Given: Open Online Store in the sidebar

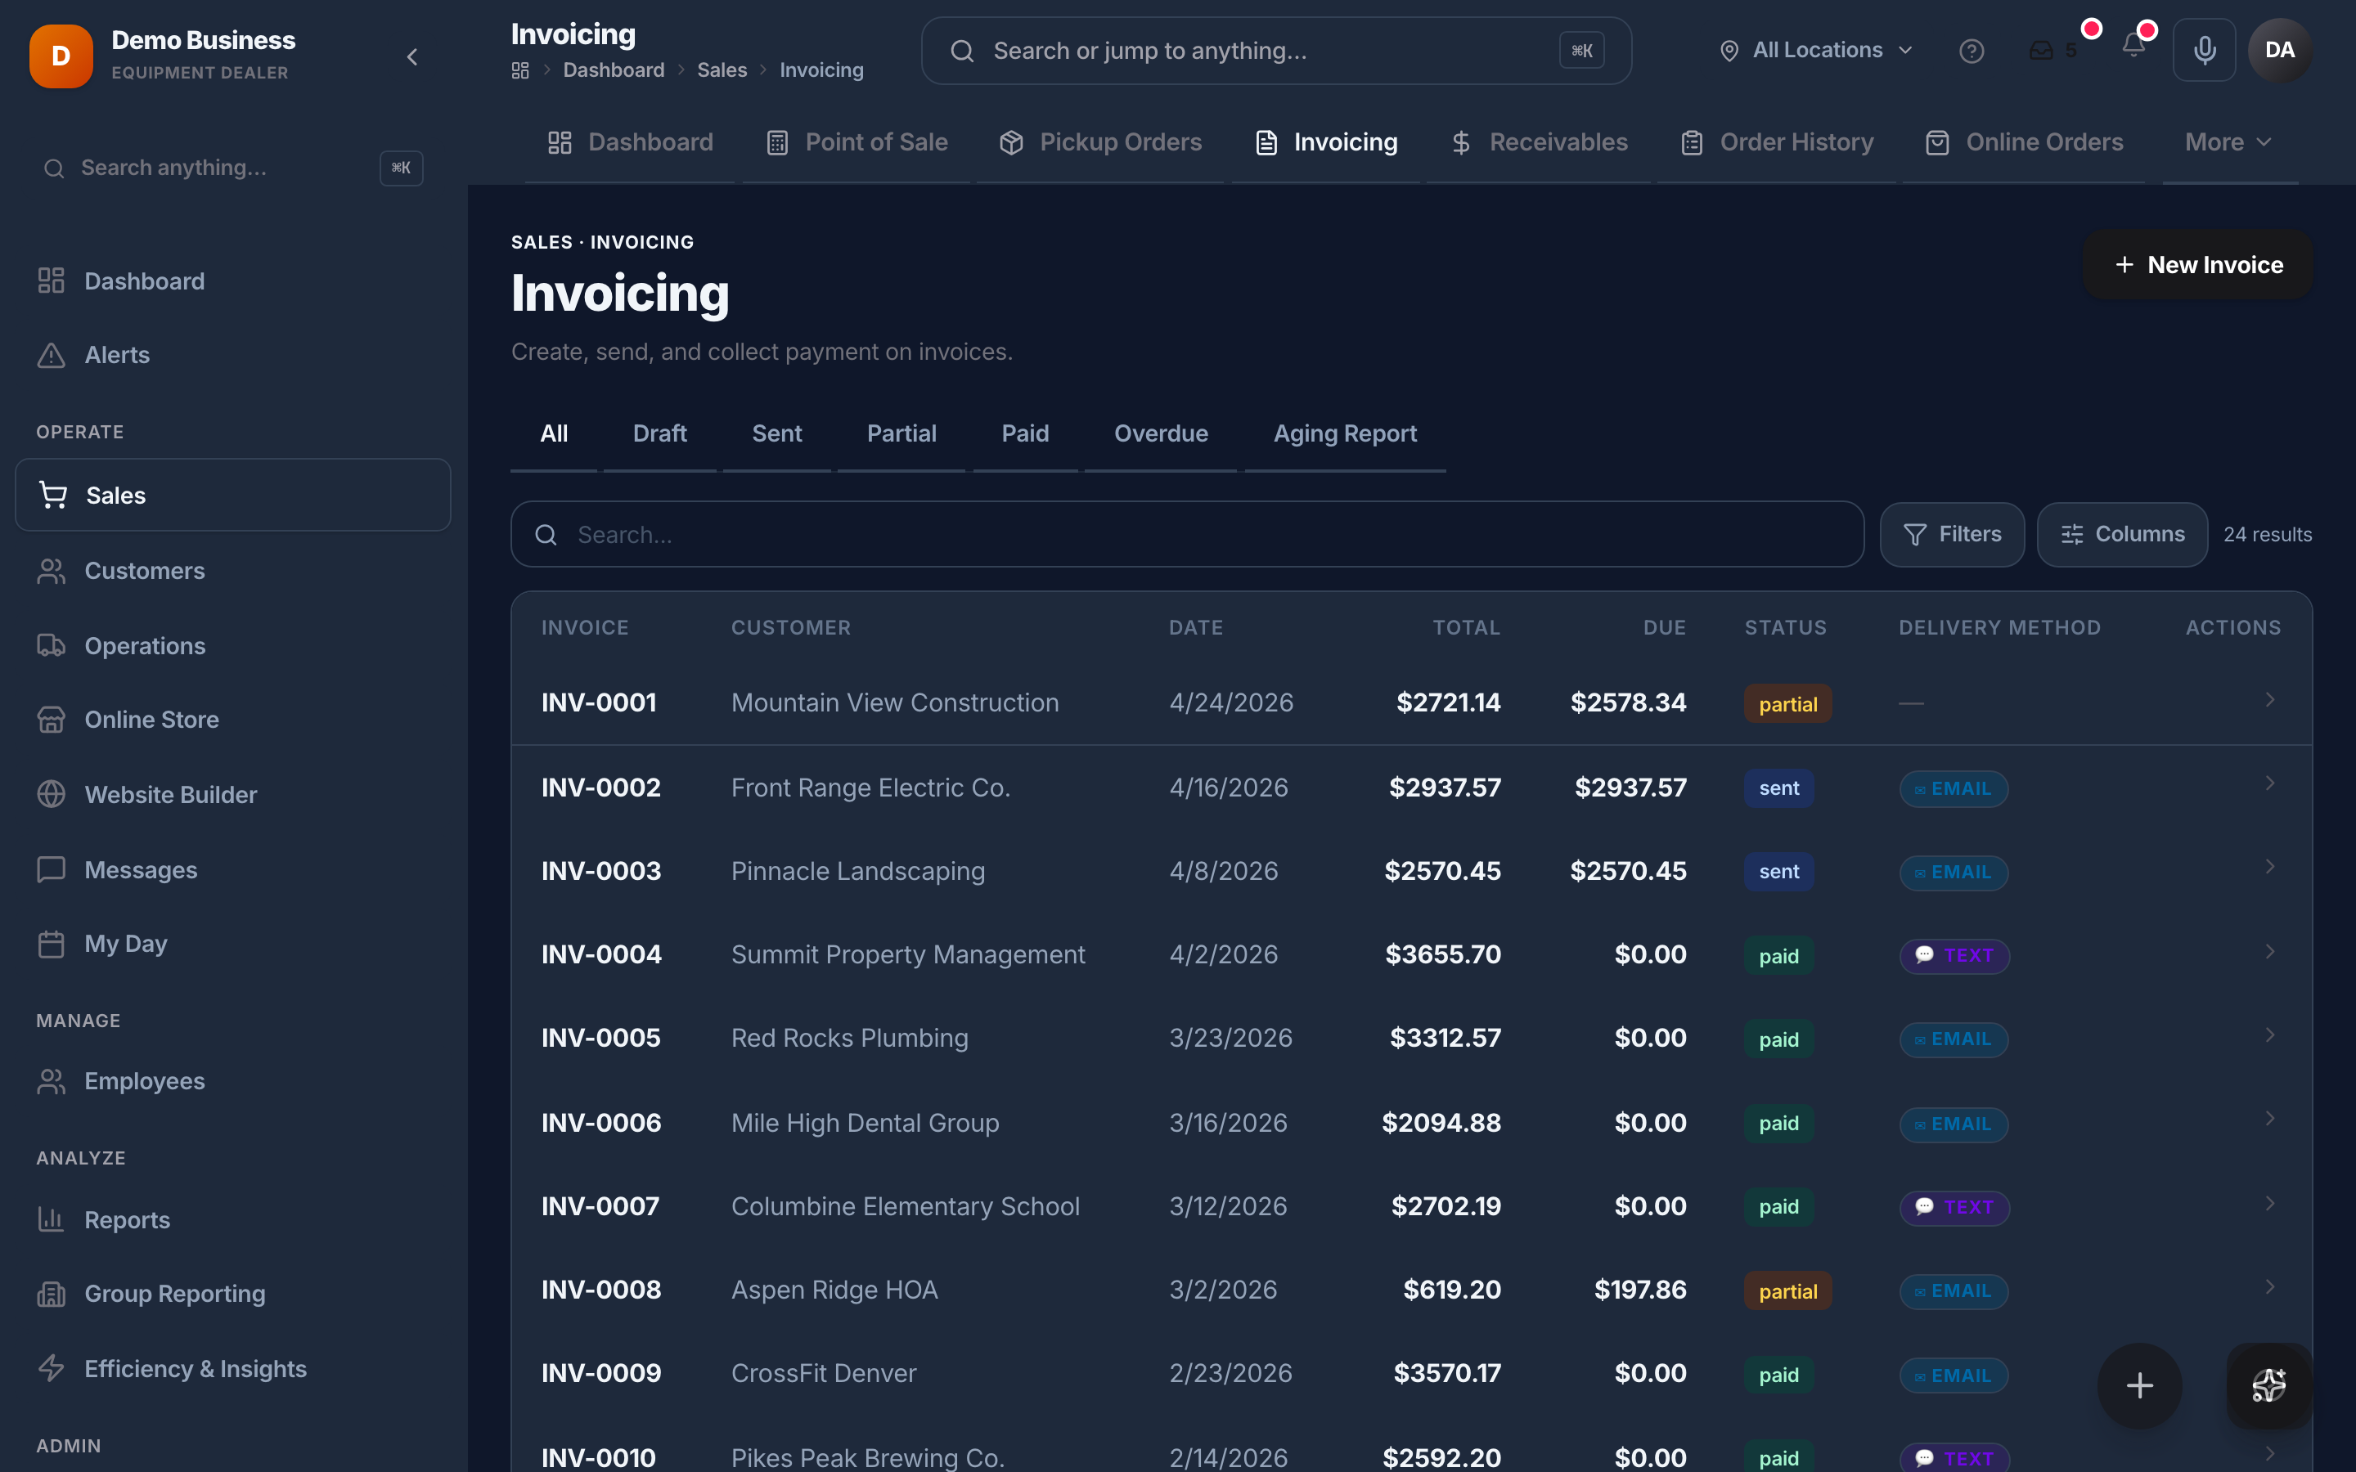Looking at the screenshot, I should click(x=232, y=720).
